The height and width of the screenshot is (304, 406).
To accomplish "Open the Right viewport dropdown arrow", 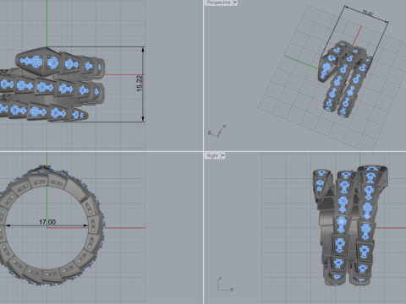I will pos(223,155).
